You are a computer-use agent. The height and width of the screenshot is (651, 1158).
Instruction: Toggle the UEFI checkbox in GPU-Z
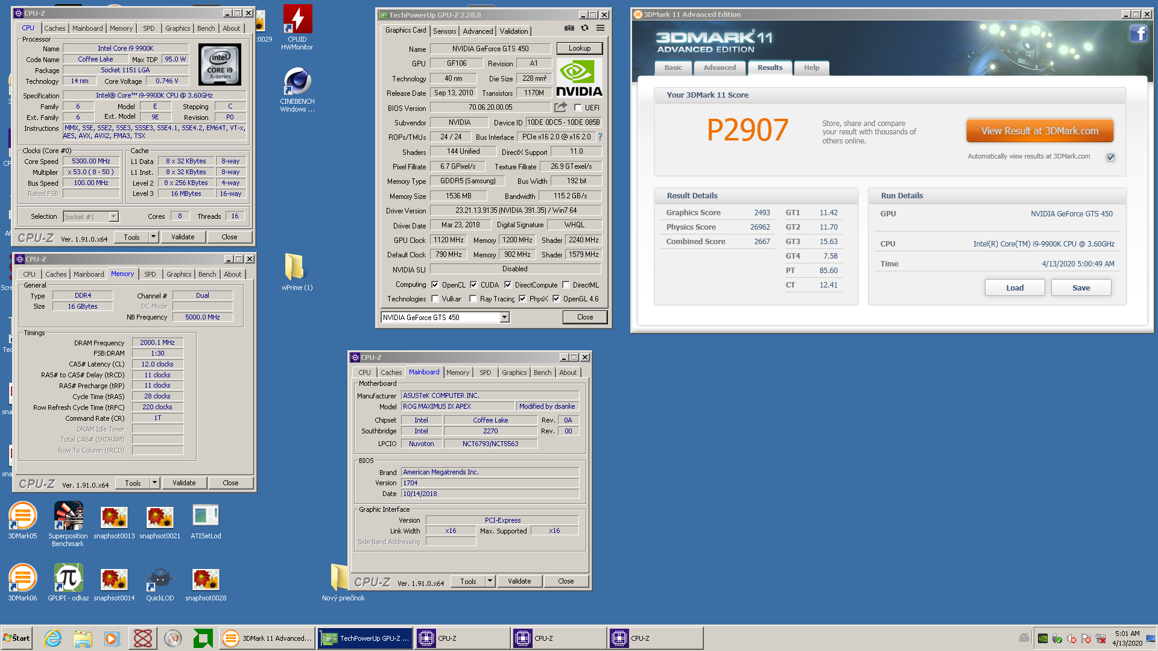(x=578, y=108)
